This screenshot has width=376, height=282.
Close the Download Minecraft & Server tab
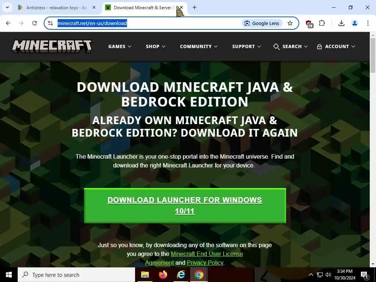[x=181, y=7]
